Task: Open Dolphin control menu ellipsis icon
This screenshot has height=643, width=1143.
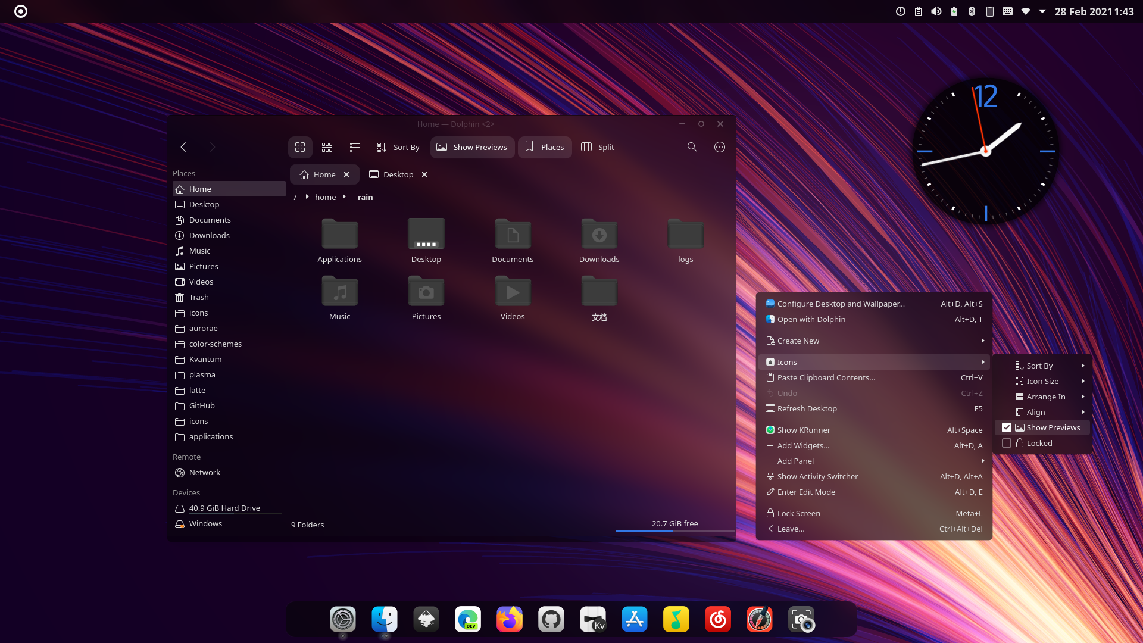Action: pos(720,147)
